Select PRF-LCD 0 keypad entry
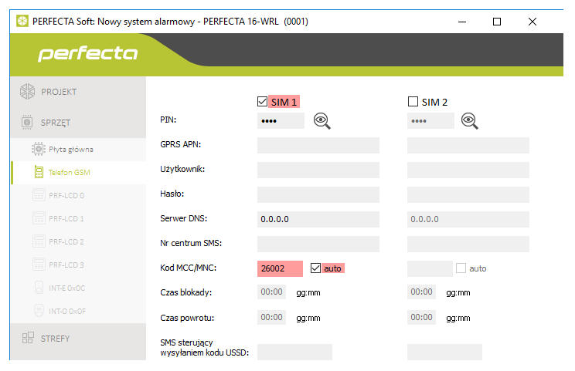Image resolution: width=575 pixels, height=371 pixels. click(78, 195)
